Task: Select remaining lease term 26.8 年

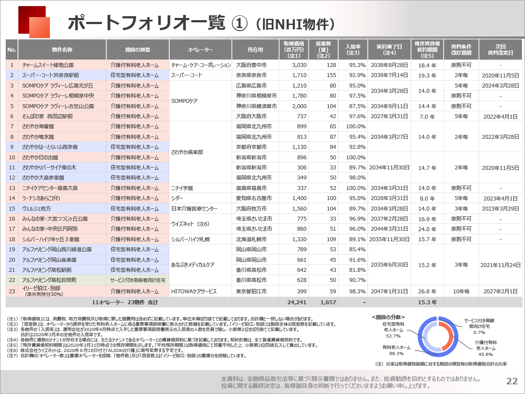Action: (427, 291)
